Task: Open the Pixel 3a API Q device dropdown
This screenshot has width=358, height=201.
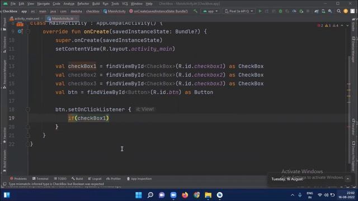Action: point(239,11)
